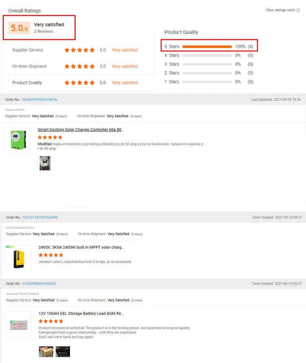Click the How ratings work help icon
Screen dimensions: 306x363
coord(298,10)
